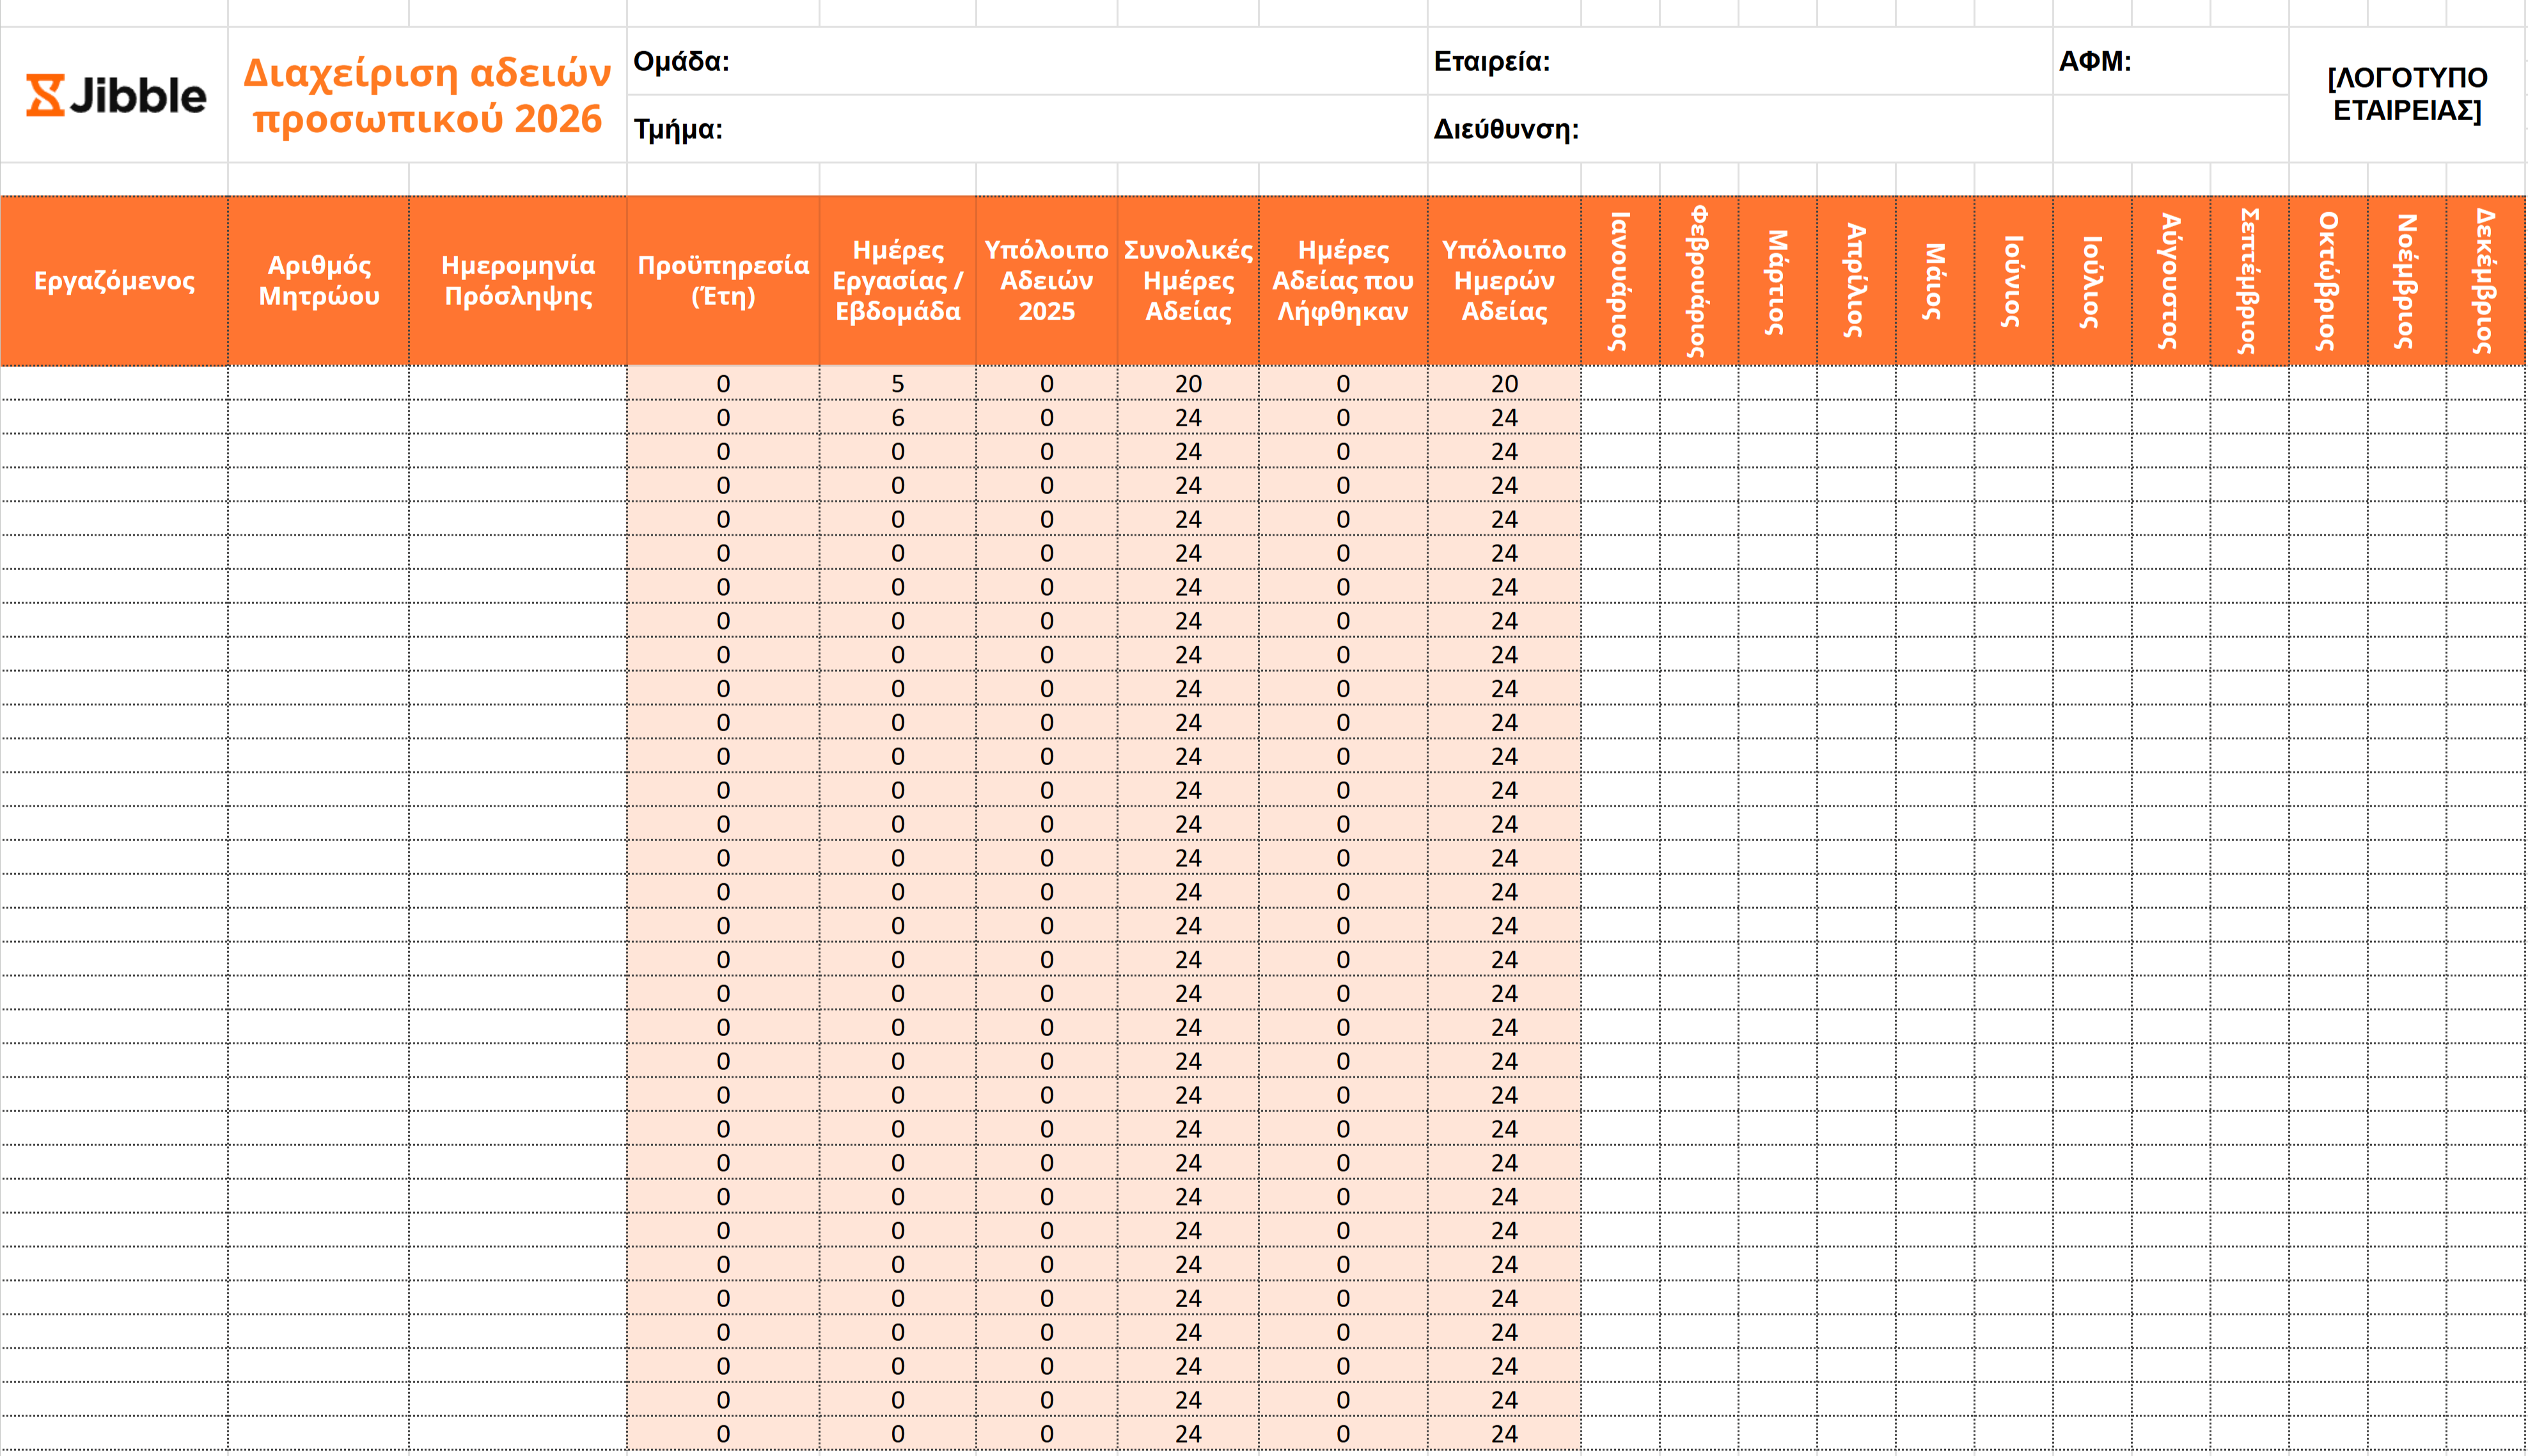
Task: Click the Συνολικές Ημέρες Αδείας header
Action: [1188, 281]
